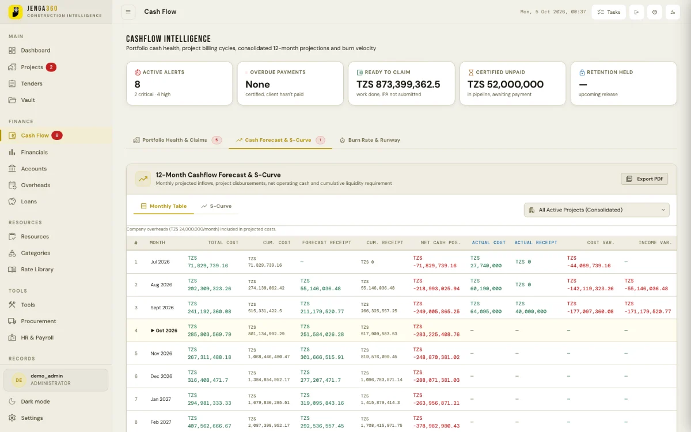The width and height of the screenshot is (691, 432).
Task: Click the user account icon at top right
Action: click(x=673, y=12)
